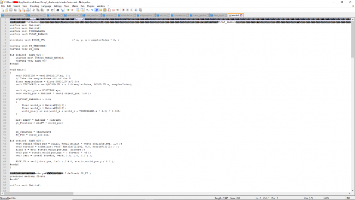
Task: Toggle show all characters icon
Action: [92, 10]
